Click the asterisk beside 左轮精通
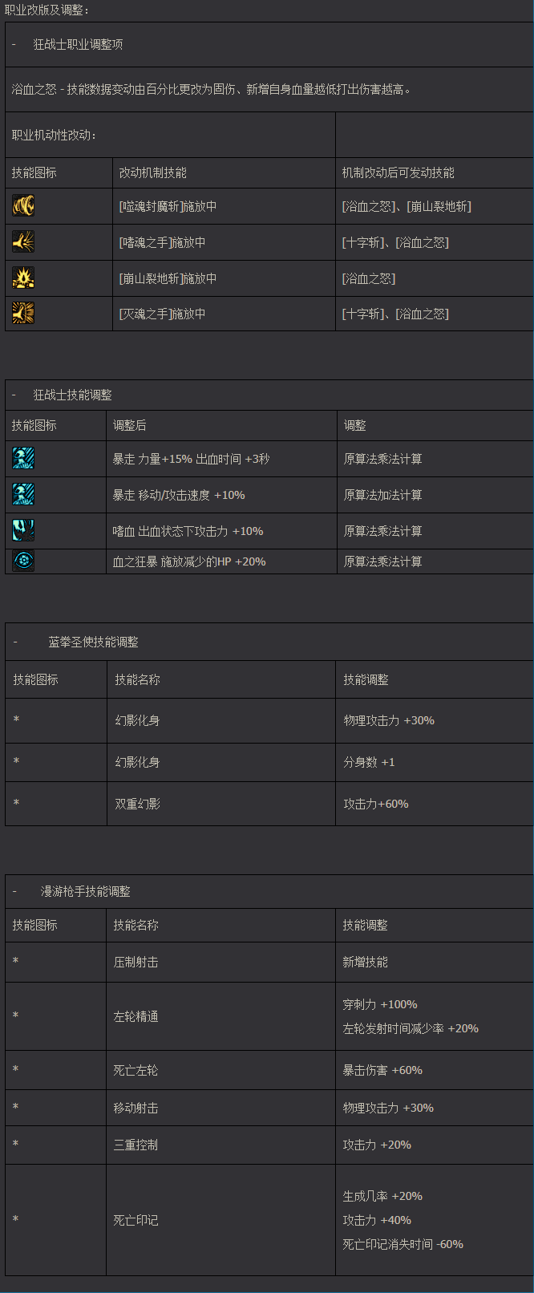Image resolution: width=534 pixels, height=1293 pixels. 15,1016
